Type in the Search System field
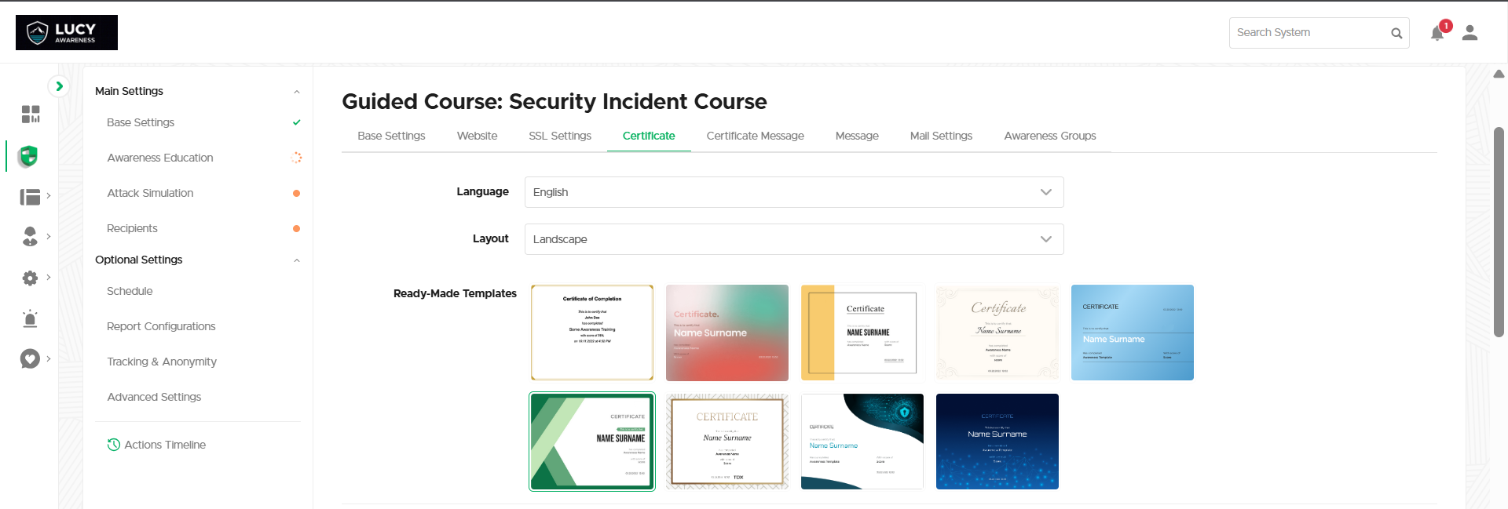 pyautogui.click(x=1308, y=33)
